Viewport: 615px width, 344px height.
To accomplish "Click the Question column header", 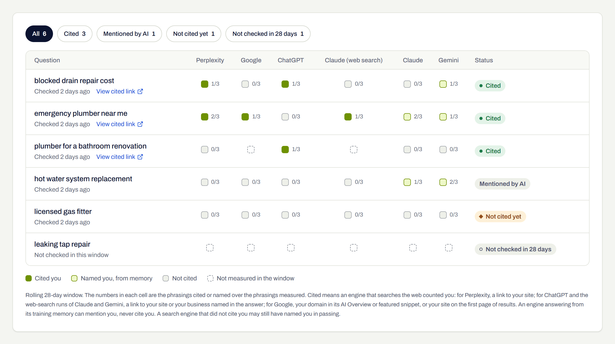I will pyautogui.click(x=47, y=60).
